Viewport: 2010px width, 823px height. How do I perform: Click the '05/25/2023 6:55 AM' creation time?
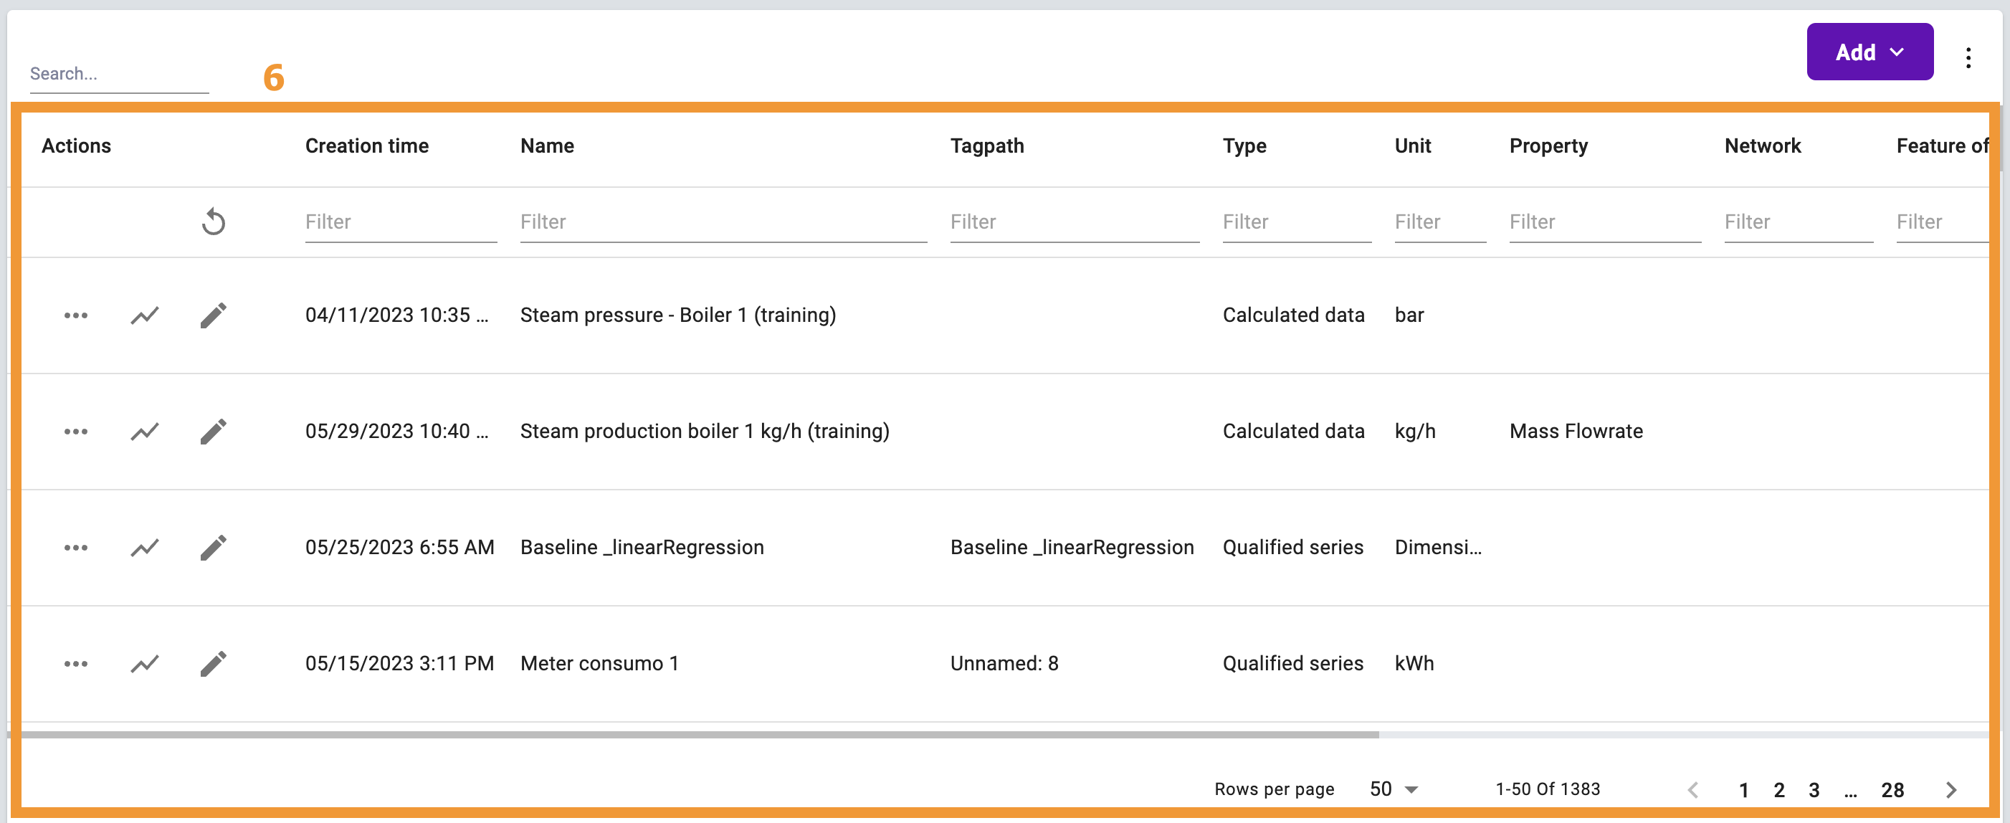(399, 548)
